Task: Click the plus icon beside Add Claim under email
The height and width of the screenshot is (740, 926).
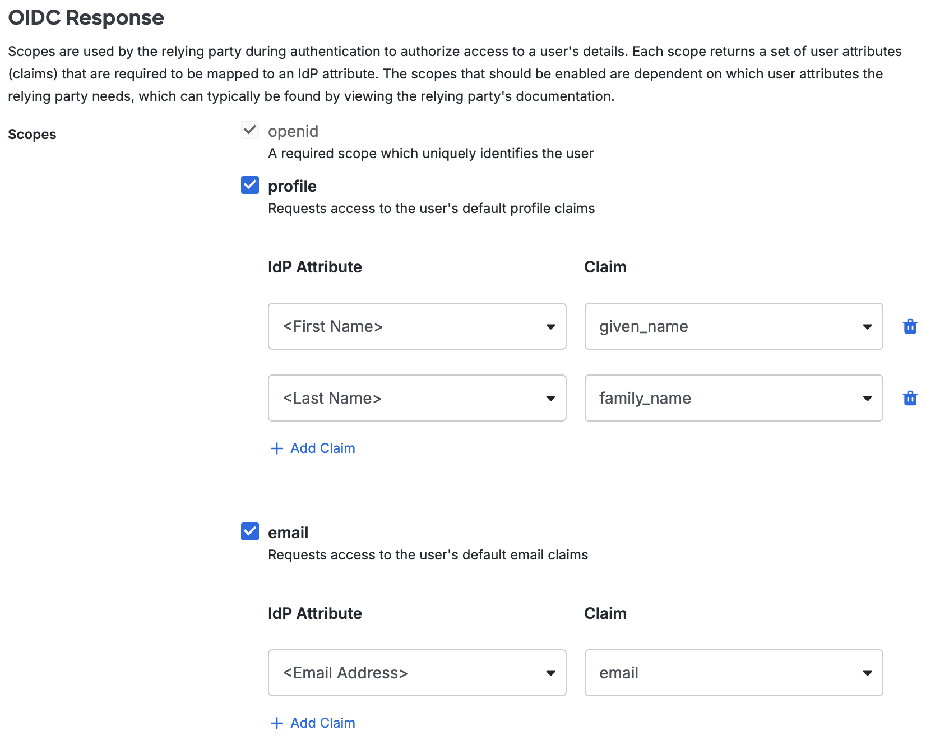Action: click(276, 723)
